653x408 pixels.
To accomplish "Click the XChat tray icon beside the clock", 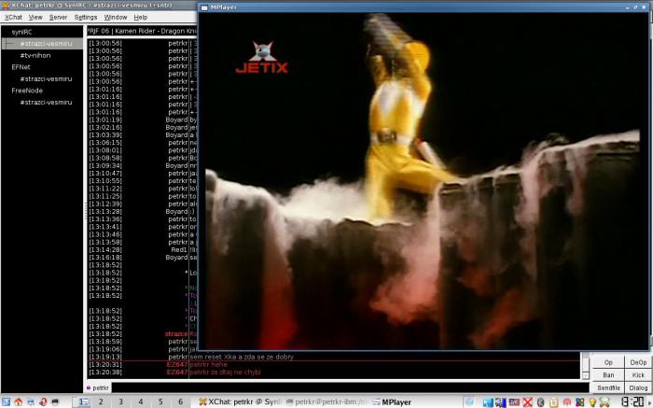I will tap(604, 401).
